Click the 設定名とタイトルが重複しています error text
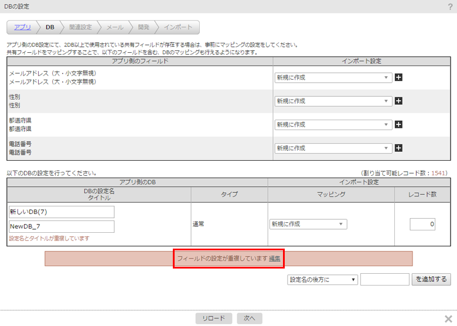This screenshot has width=457, height=326. coord(49,239)
